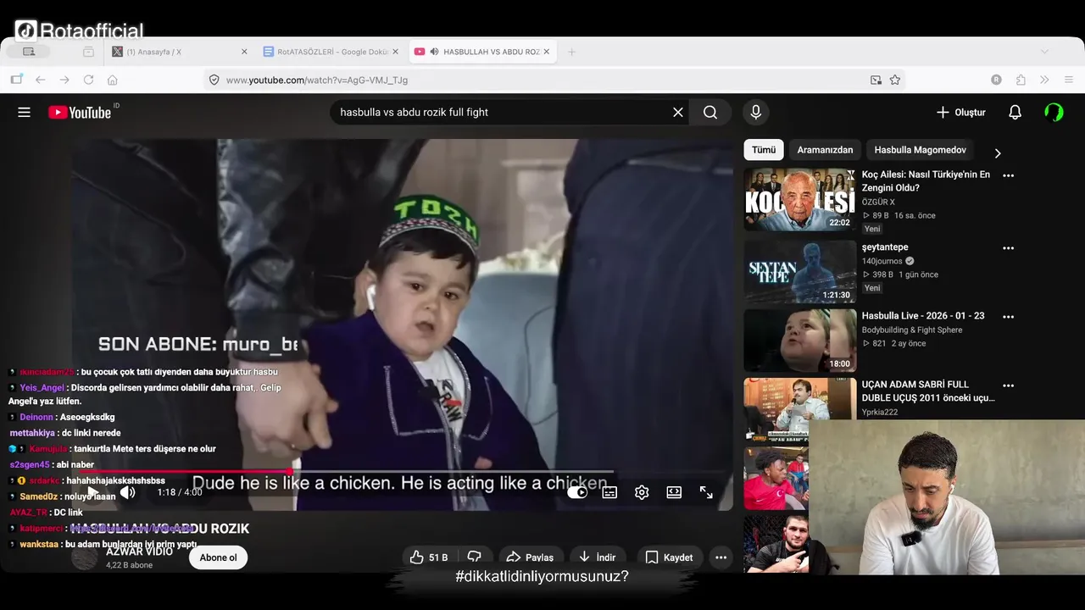The height and width of the screenshot is (610, 1085).
Task: Open the Koç Ailesi video title link
Action: tap(926, 181)
